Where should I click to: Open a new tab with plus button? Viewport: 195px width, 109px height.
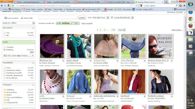(x=166, y=2)
